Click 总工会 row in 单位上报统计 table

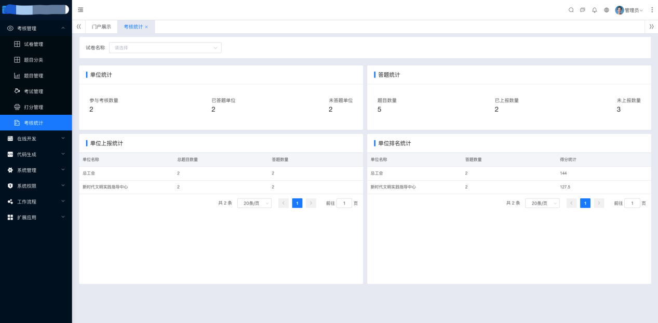[x=221, y=173]
